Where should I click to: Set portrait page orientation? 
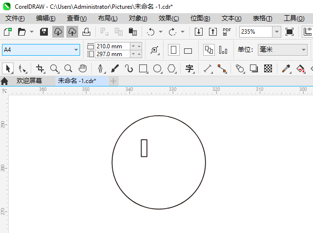pos(174,50)
